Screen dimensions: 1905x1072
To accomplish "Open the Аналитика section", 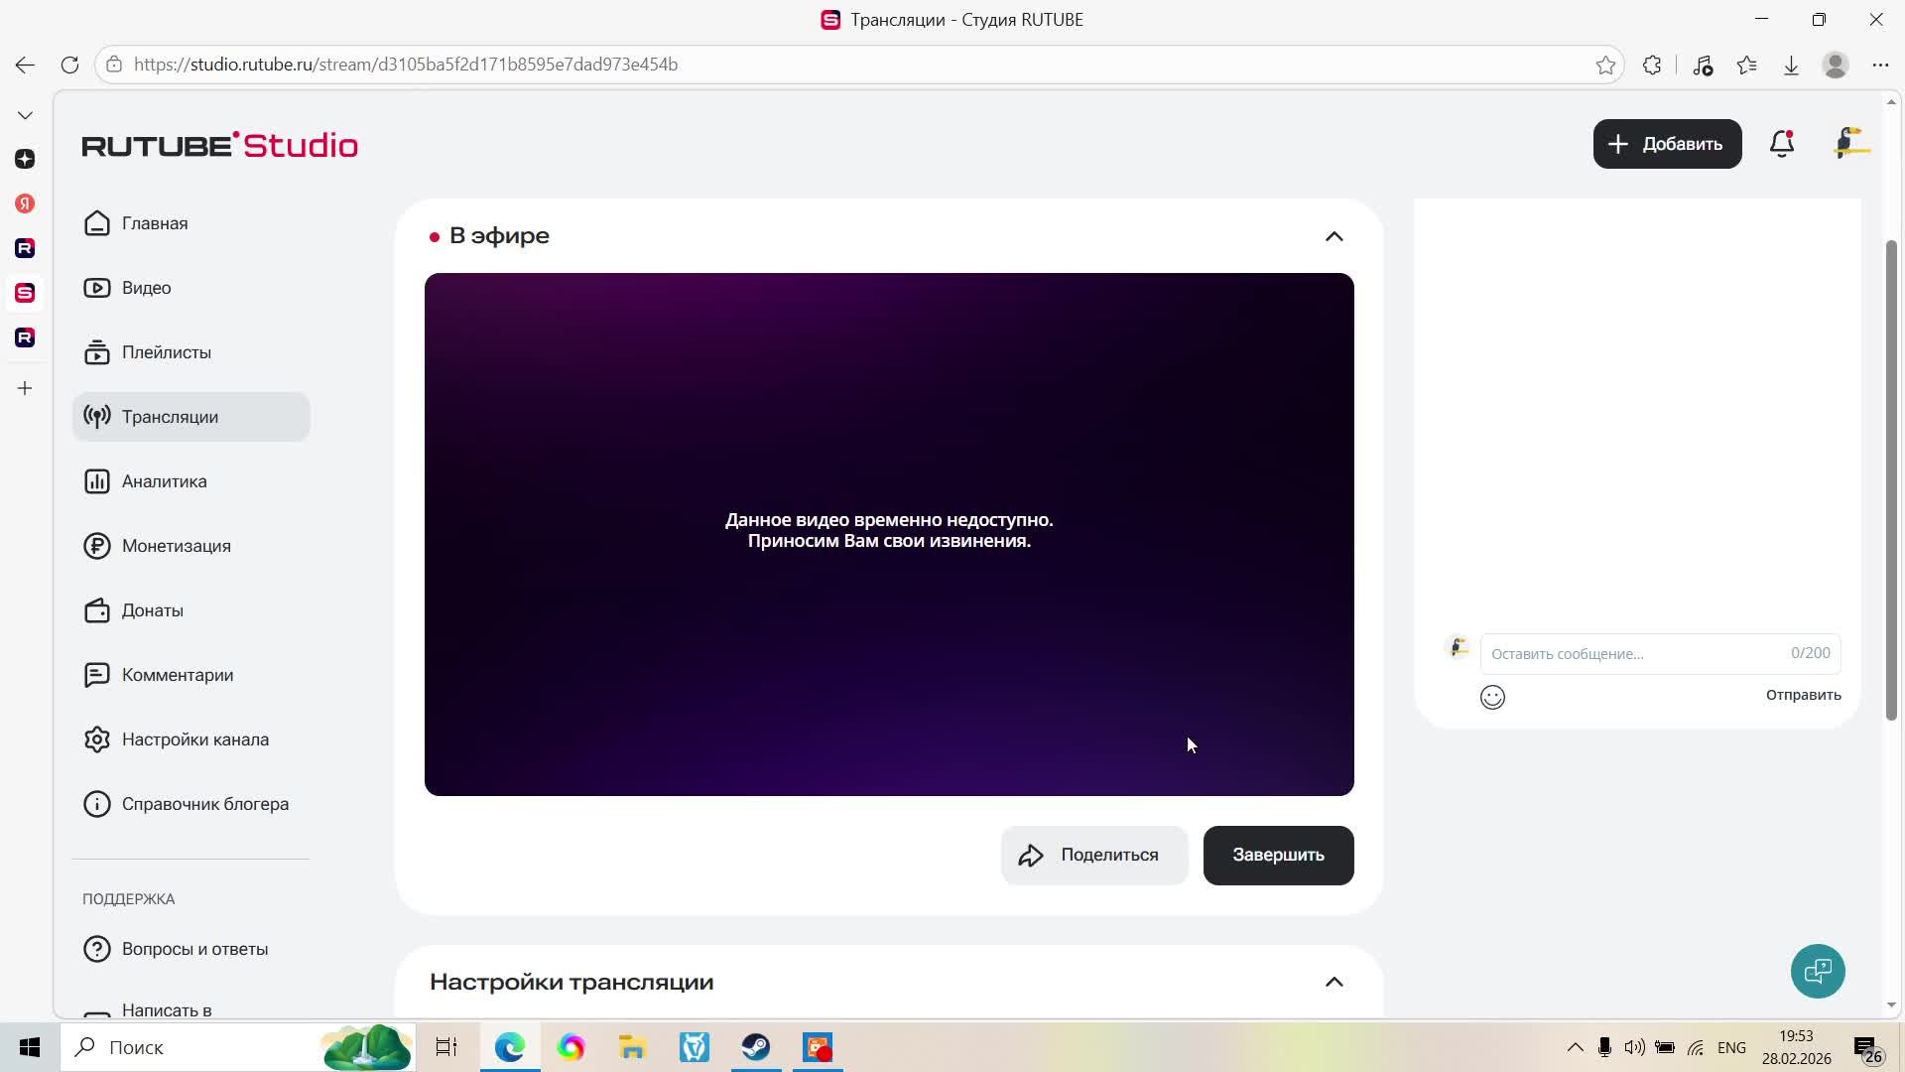I will point(165,480).
